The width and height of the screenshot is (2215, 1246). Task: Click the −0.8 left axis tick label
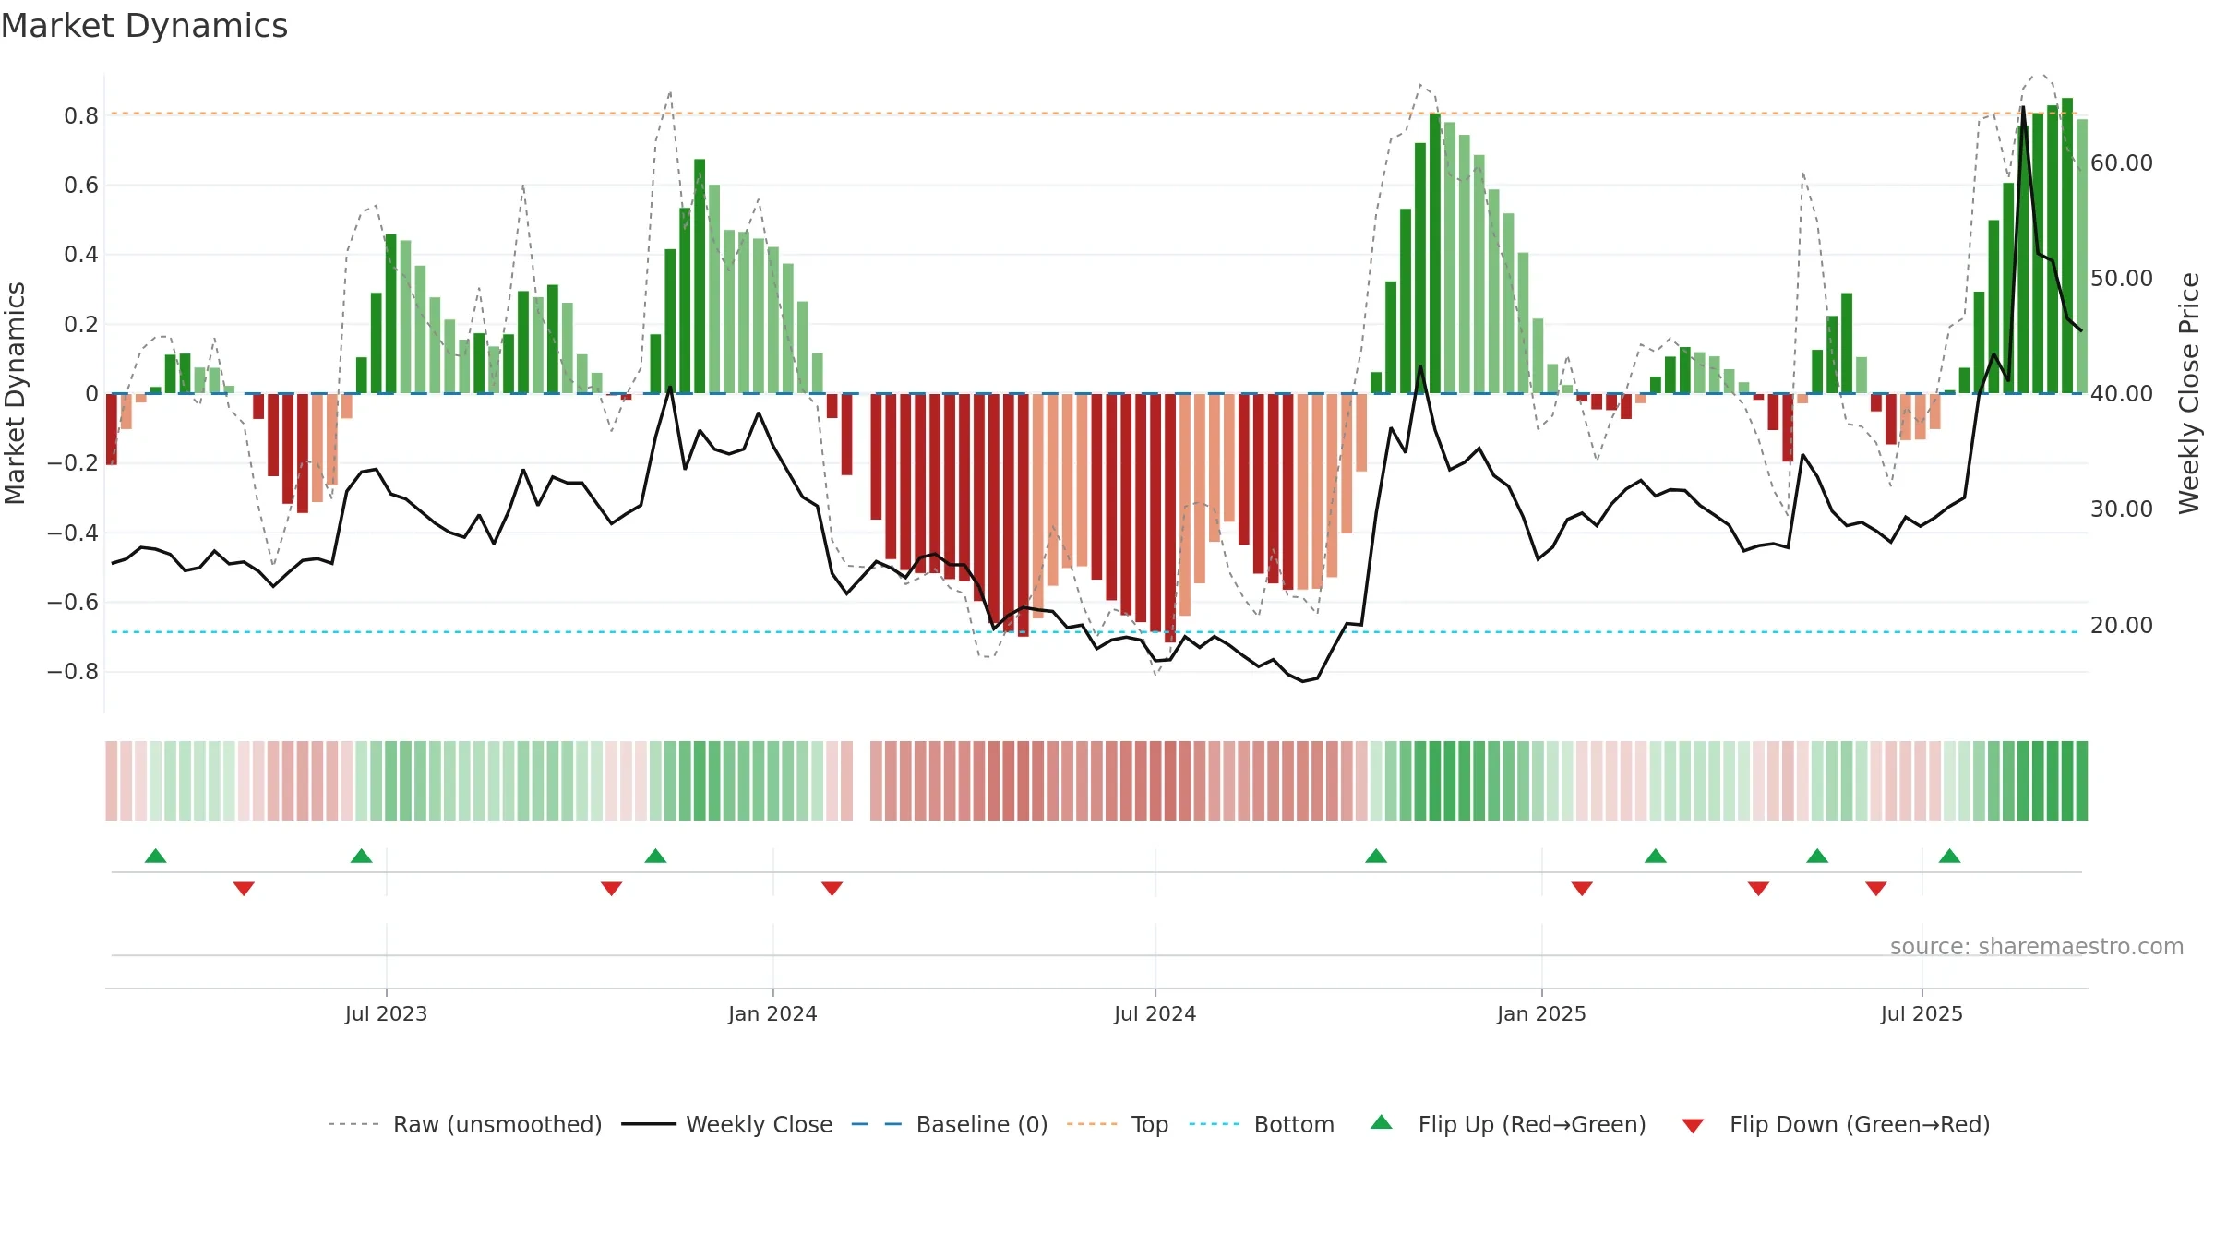click(73, 671)
